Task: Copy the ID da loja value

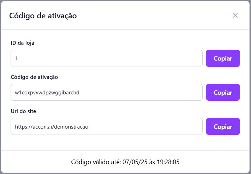Action: click(223, 58)
